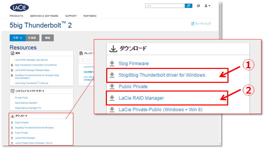Click download icon beside small Public Private link
This screenshot has width=268, height=149.
tap(12, 133)
